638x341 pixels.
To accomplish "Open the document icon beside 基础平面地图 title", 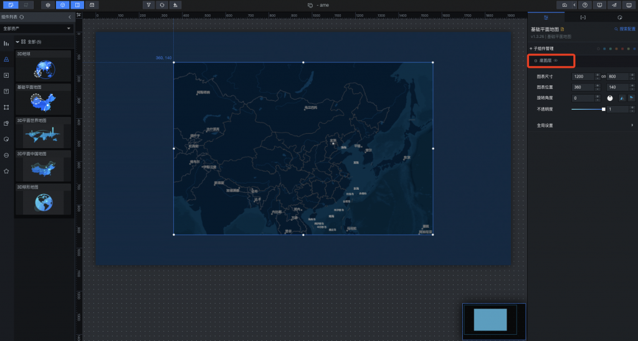I will coord(563,29).
